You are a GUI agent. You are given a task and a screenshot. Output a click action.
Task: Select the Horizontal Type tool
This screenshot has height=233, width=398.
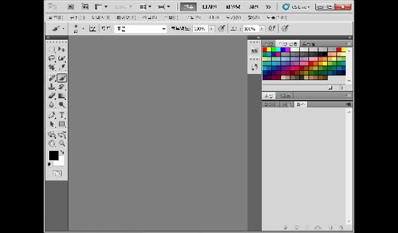coord(62,115)
